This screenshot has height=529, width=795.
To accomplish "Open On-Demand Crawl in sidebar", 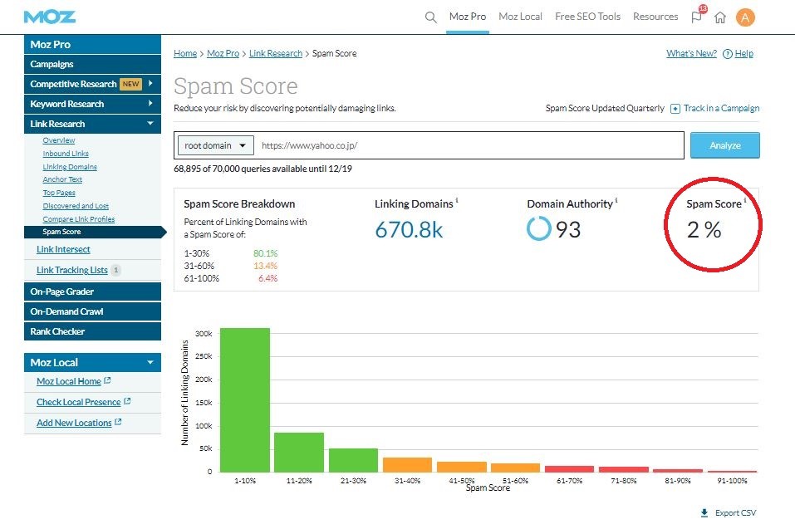I will pyautogui.click(x=92, y=311).
